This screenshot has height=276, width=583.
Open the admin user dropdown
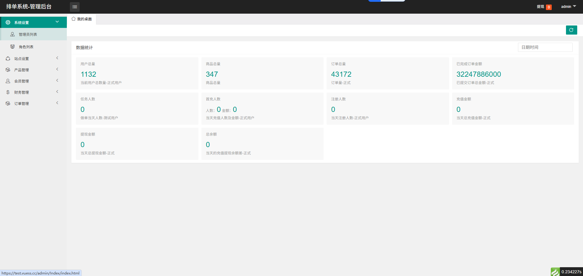568,7
